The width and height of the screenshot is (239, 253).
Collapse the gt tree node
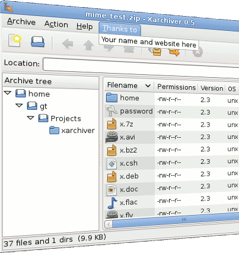coord(20,105)
